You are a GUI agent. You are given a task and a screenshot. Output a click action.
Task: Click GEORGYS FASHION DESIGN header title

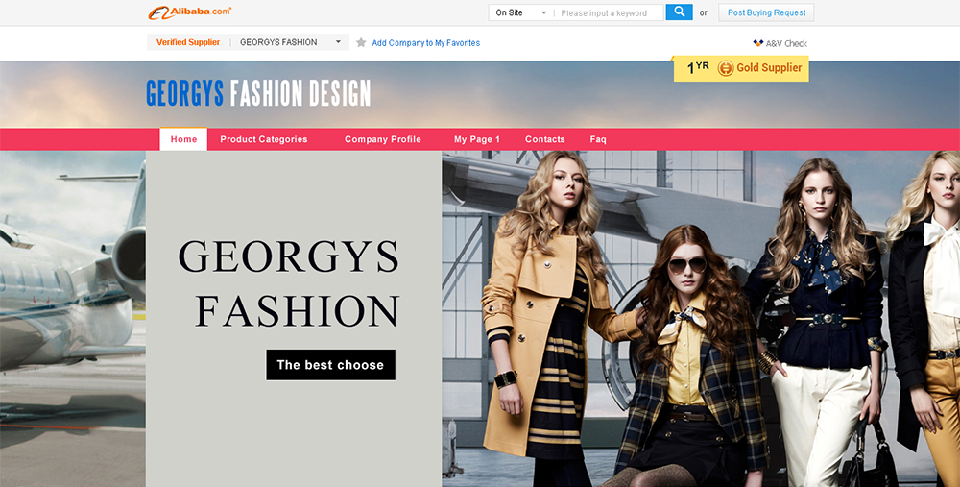pyautogui.click(x=258, y=93)
